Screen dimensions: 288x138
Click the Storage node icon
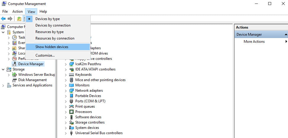point(9,69)
